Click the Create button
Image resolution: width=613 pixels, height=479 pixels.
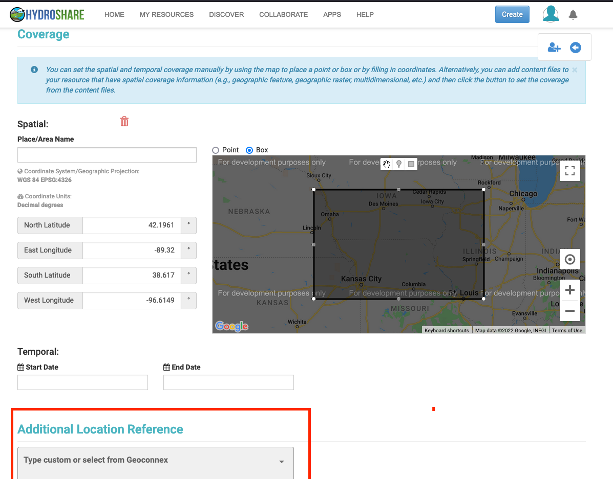512,14
